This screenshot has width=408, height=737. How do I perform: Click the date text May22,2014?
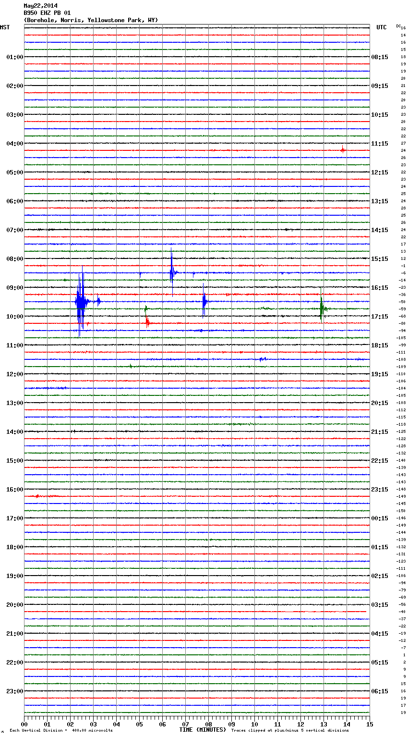pyautogui.click(x=40, y=6)
